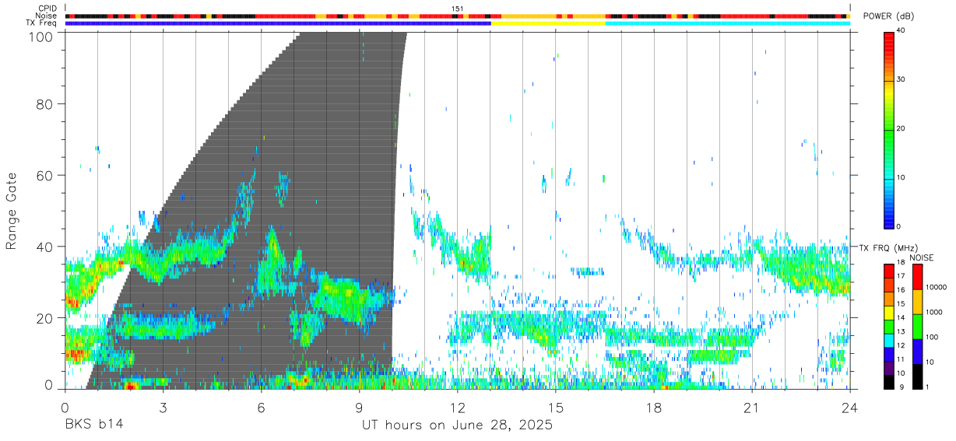
Task: Click hour tick label 15
Action: tap(555, 407)
